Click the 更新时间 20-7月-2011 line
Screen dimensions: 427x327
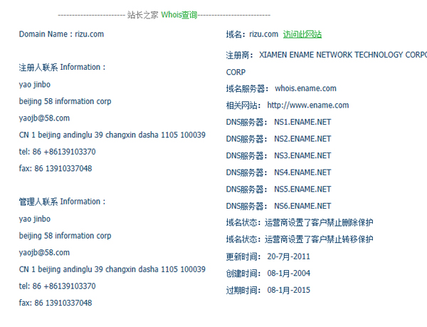(x=268, y=256)
